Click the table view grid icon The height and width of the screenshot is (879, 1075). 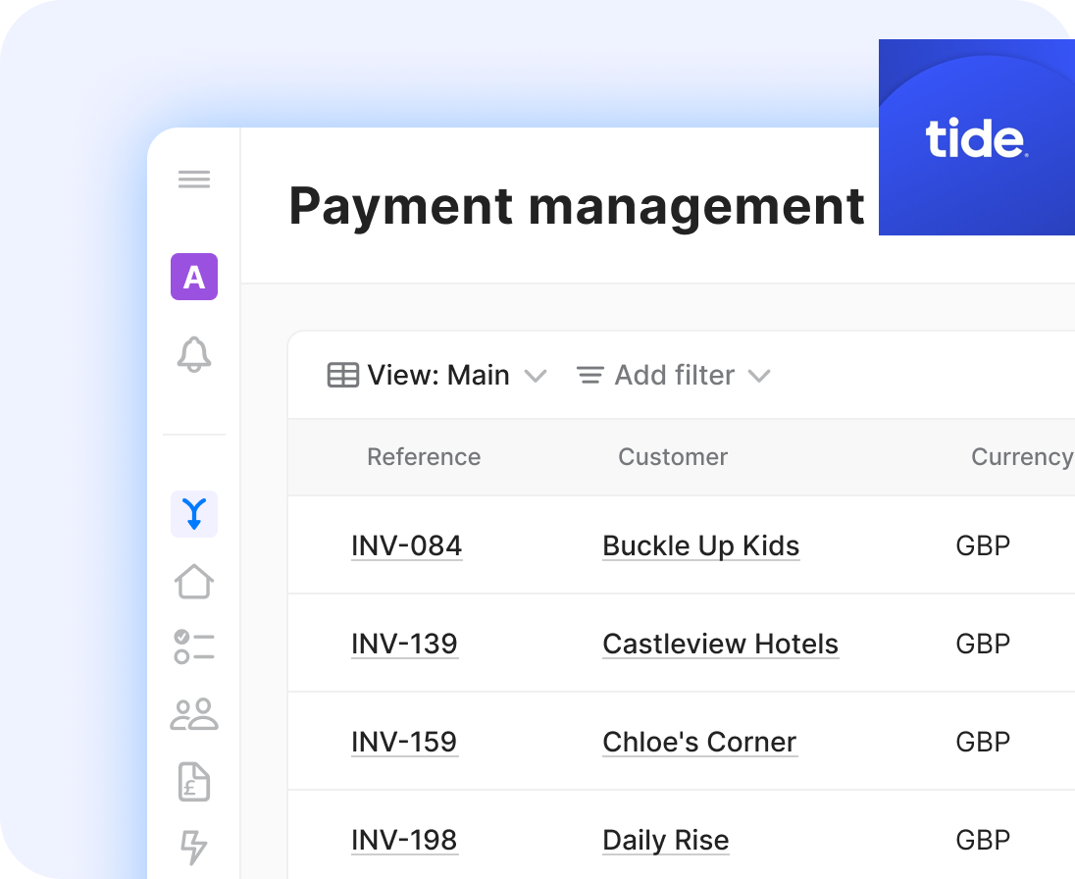pos(342,376)
